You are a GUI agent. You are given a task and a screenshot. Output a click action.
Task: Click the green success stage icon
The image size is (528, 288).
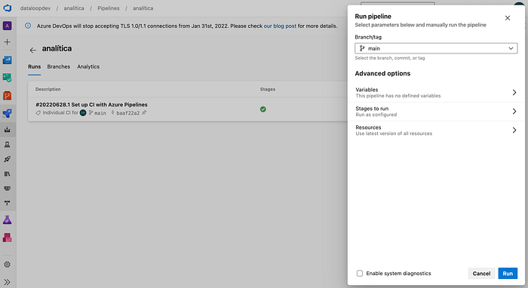[x=263, y=109]
